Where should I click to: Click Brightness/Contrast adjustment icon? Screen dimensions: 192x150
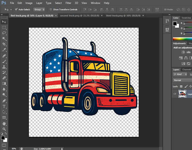coord(183,52)
